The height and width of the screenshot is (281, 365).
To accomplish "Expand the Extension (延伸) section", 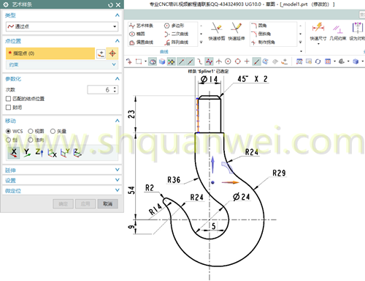I will pyautogui.click(x=62, y=170).
